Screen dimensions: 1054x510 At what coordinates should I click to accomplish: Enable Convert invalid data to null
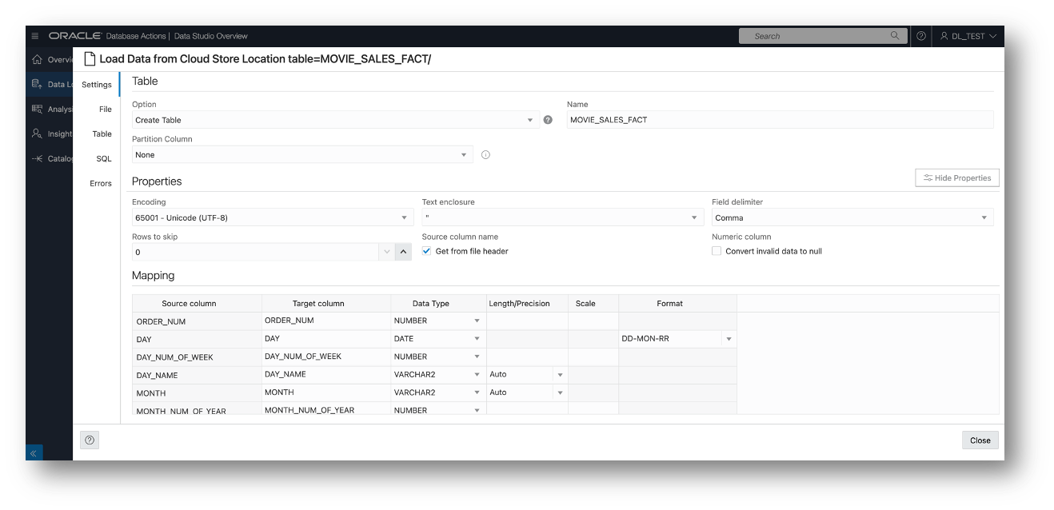pos(717,251)
